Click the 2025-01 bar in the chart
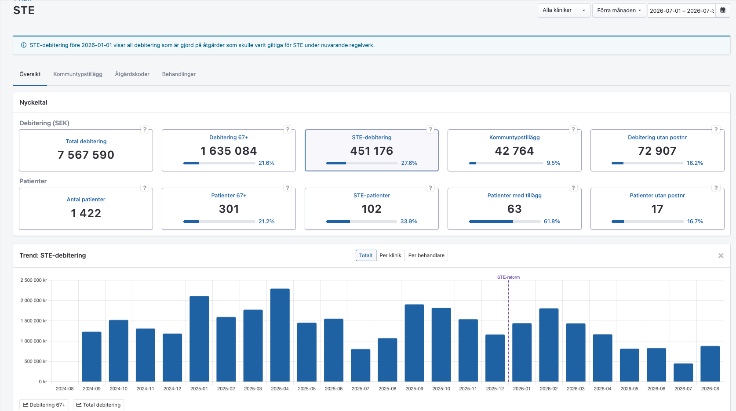The image size is (736, 411). pyautogui.click(x=199, y=339)
